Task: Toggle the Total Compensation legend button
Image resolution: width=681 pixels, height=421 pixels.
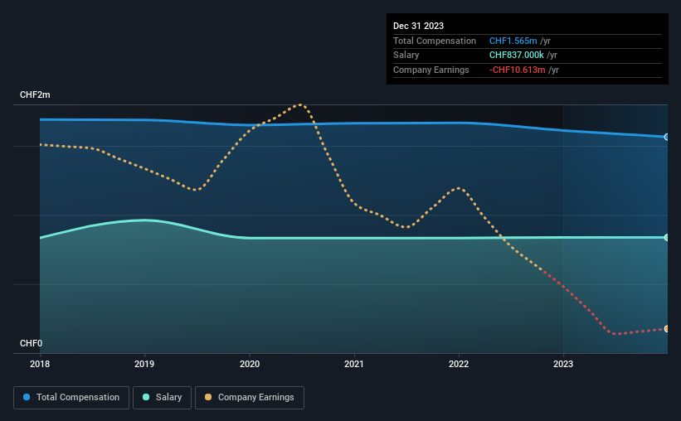Action: tap(71, 398)
